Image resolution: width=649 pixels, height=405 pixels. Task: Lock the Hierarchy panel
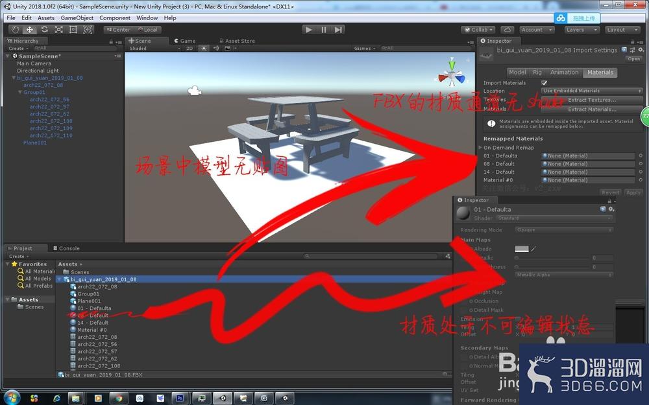point(111,41)
